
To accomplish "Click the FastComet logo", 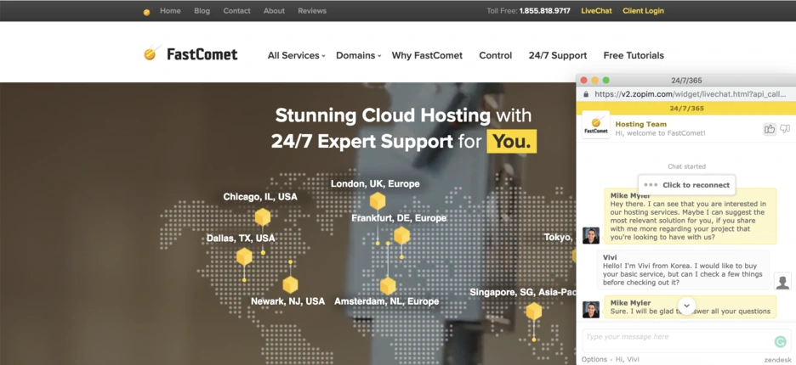I will (x=190, y=53).
